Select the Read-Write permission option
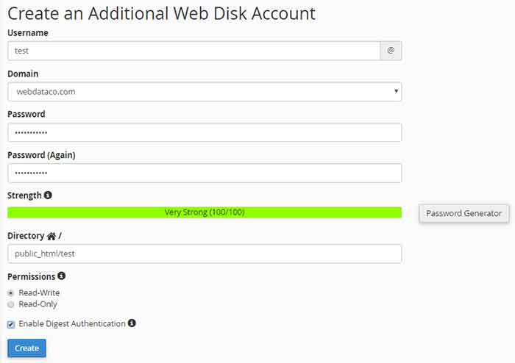Screen dimensions: 515x363 pyautogui.click(x=11, y=293)
